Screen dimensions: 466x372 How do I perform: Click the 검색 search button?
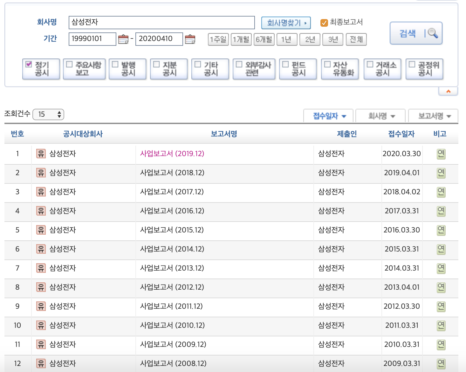416,33
